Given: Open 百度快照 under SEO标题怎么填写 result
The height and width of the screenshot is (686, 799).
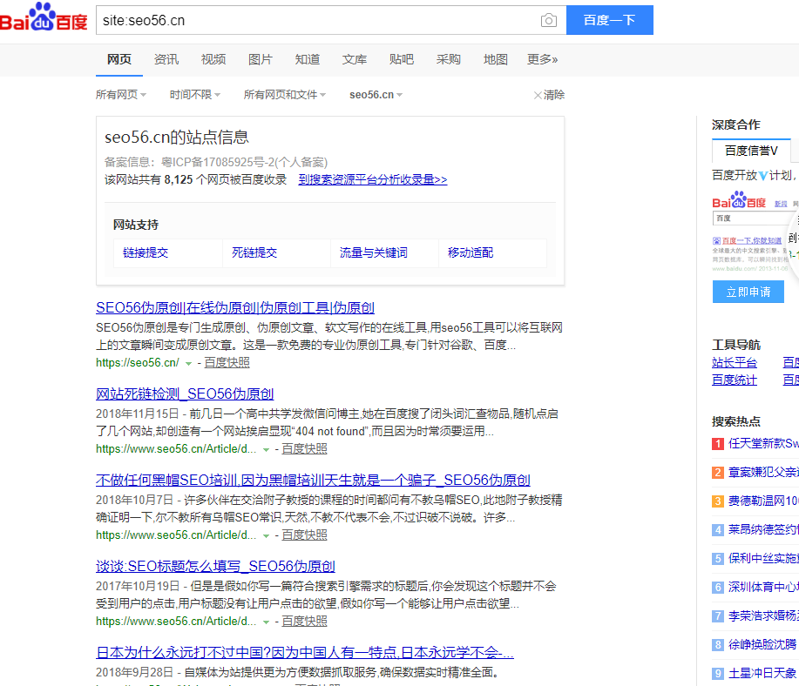Looking at the screenshot, I should [304, 621].
